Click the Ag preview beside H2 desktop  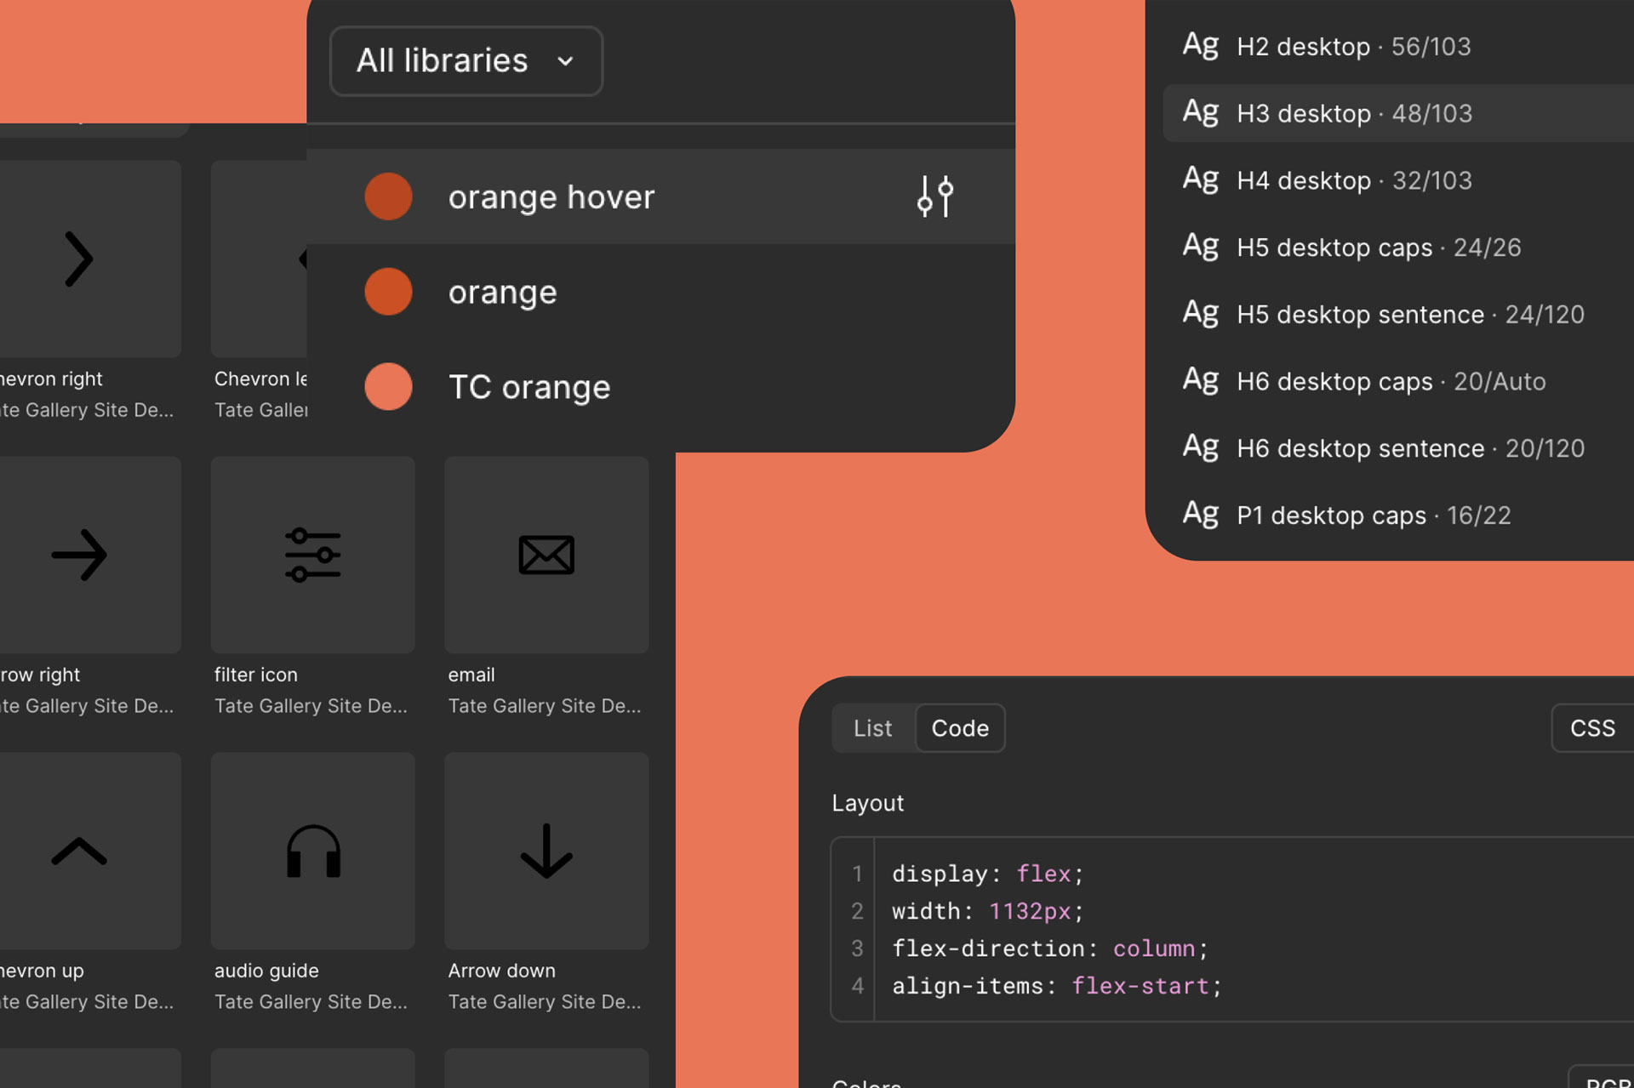(1201, 46)
